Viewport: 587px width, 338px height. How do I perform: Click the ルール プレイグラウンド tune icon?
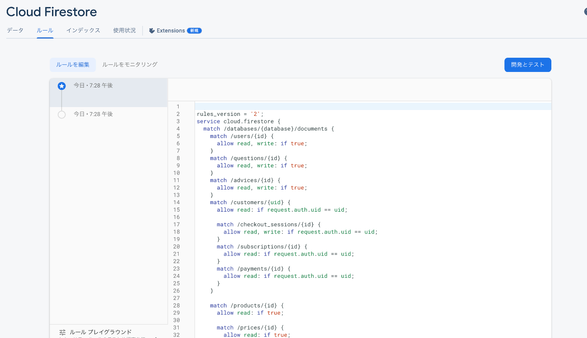pos(62,333)
